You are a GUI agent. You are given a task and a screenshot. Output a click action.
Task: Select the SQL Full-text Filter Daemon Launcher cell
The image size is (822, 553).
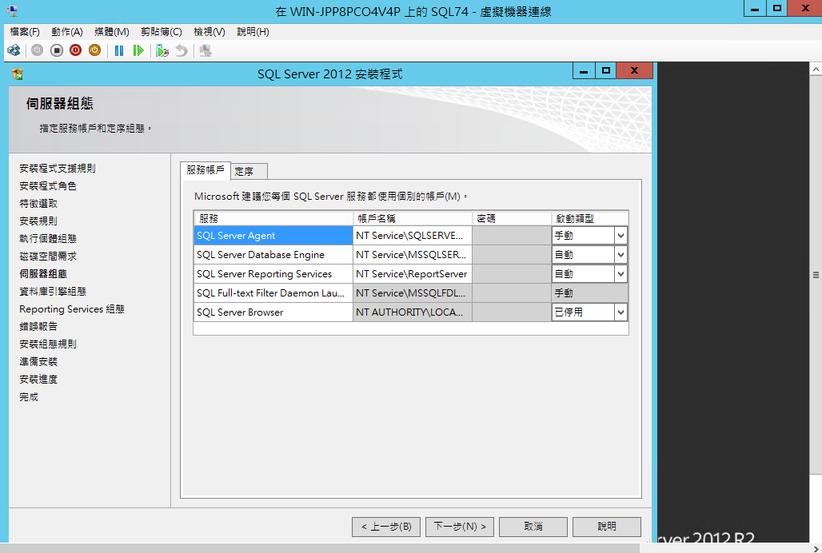[x=273, y=293]
